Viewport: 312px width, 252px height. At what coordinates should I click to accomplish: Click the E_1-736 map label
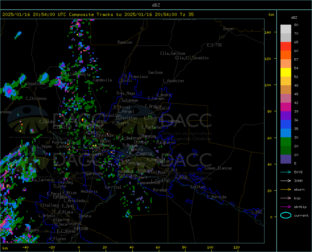[x=214, y=45]
